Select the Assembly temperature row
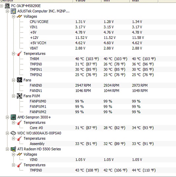Image resolution: width=176 pixels, height=177 pixels. click(103, 144)
